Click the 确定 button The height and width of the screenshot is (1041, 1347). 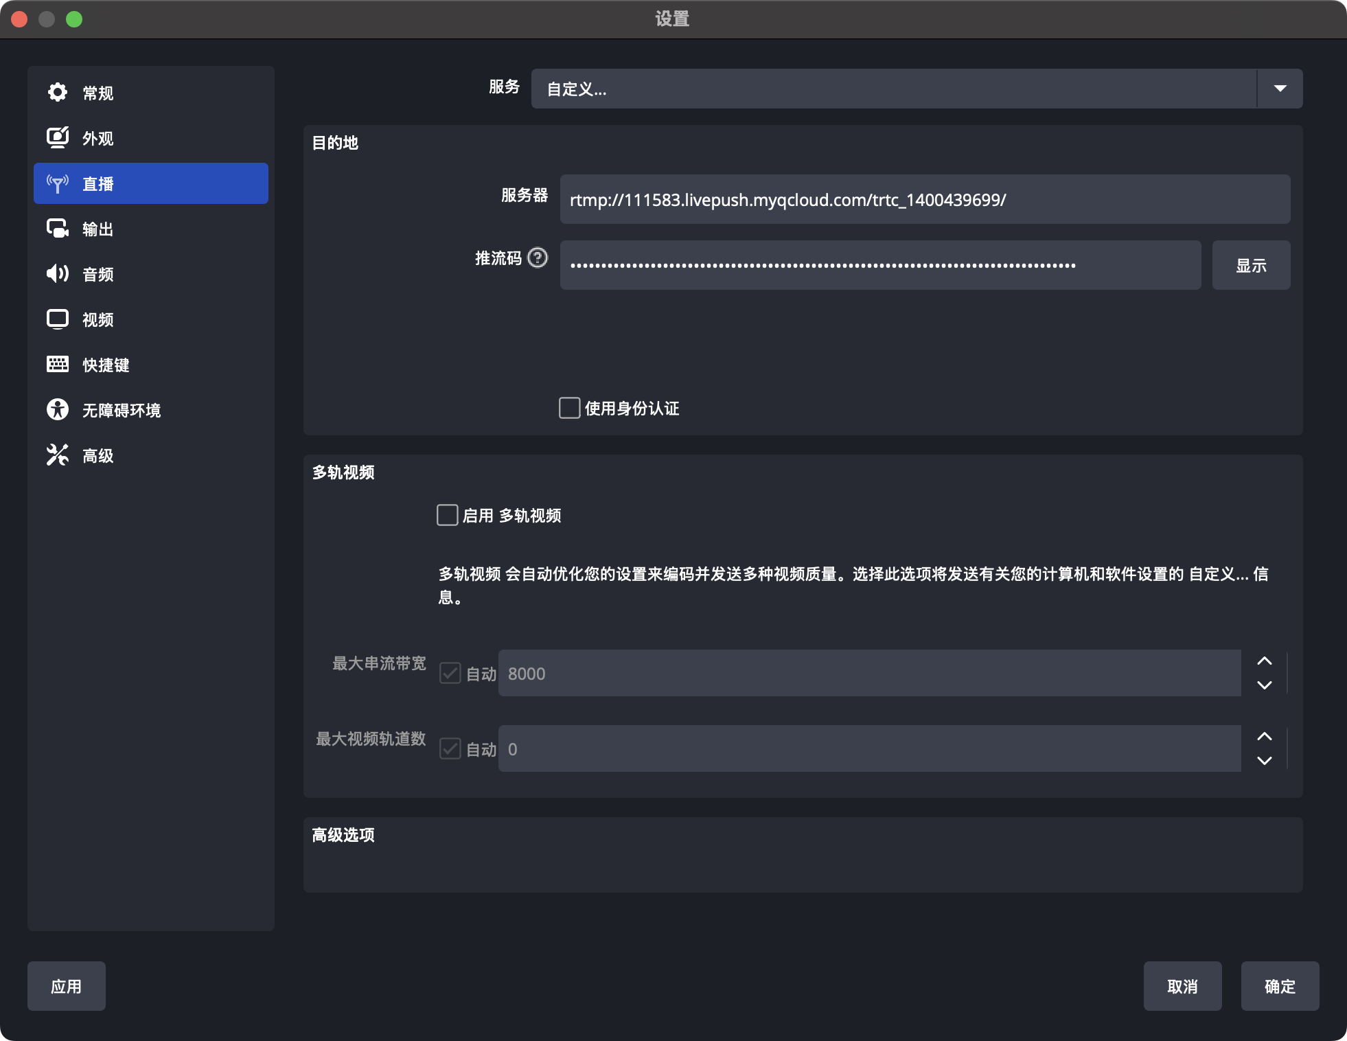pos(1280,986)
